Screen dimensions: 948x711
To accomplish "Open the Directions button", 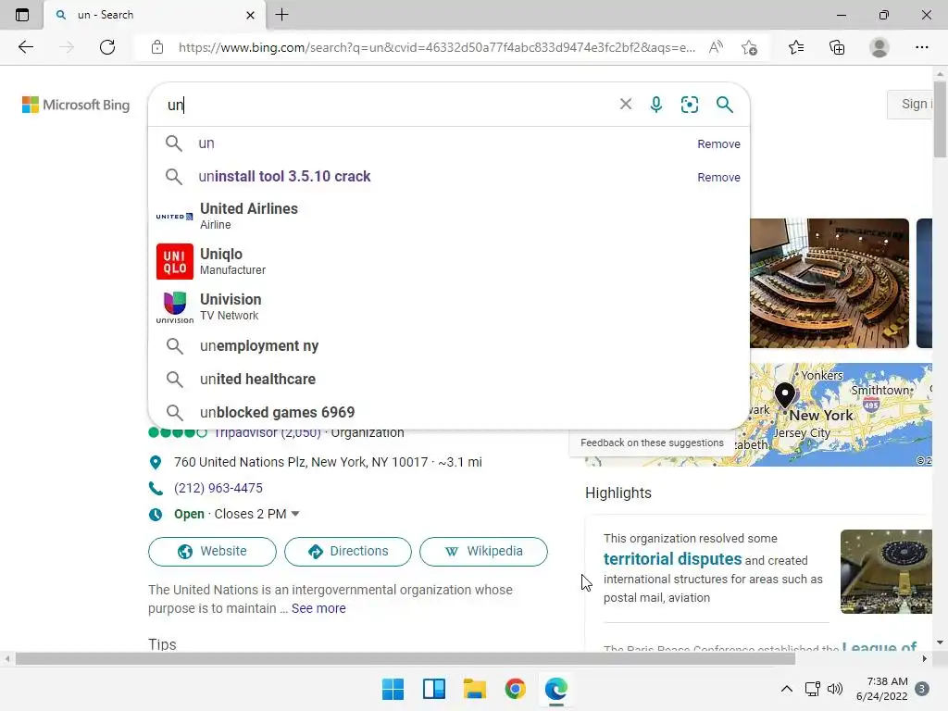I will click(348, 552).
